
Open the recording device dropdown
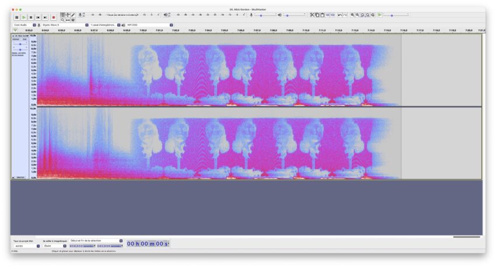click(65, 25)
